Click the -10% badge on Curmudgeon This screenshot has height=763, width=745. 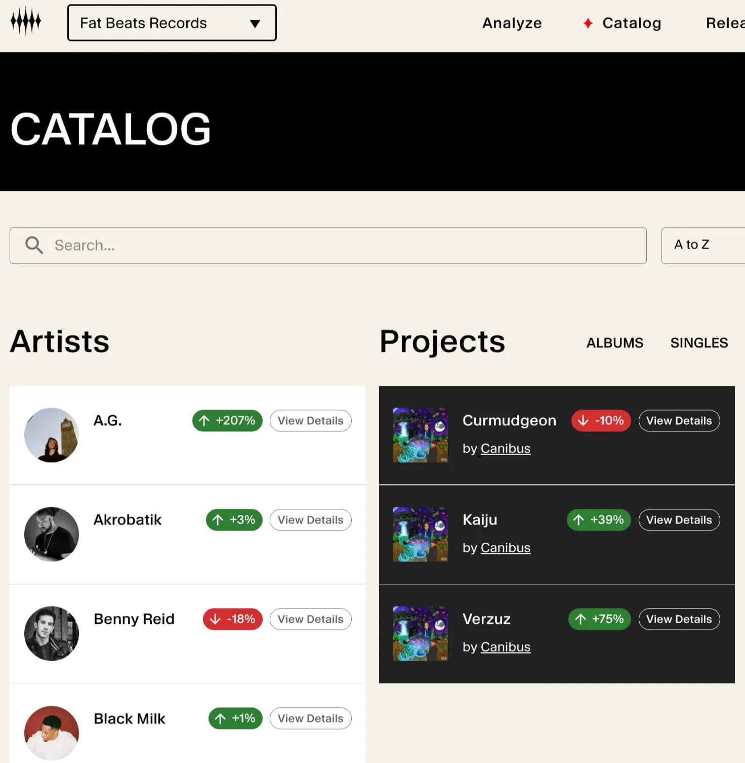pyautogui.click(x=601, y=421)
